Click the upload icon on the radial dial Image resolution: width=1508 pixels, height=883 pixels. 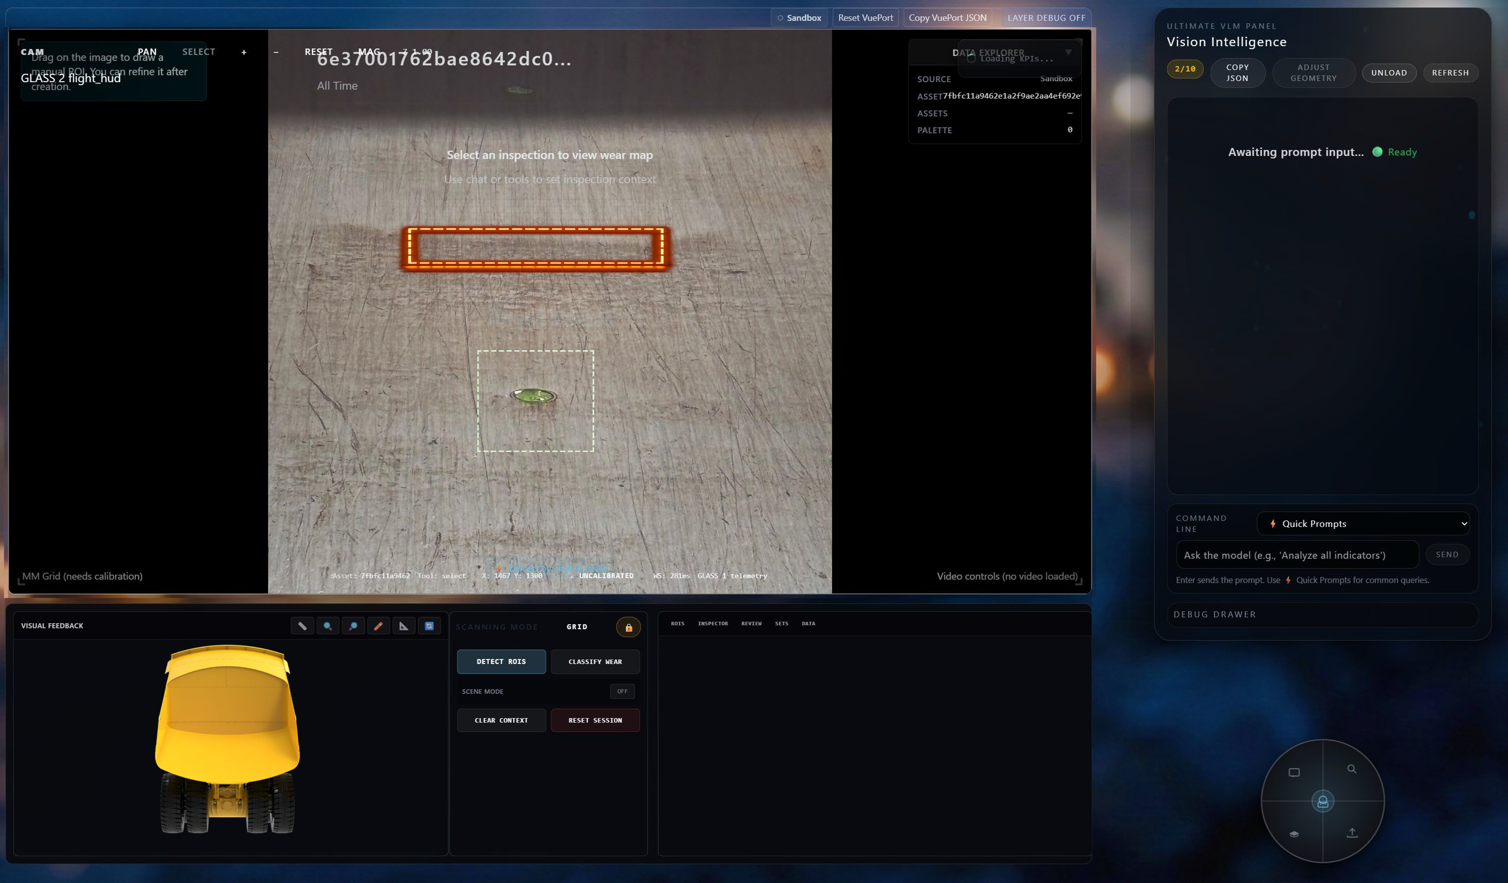[1353, 833]
